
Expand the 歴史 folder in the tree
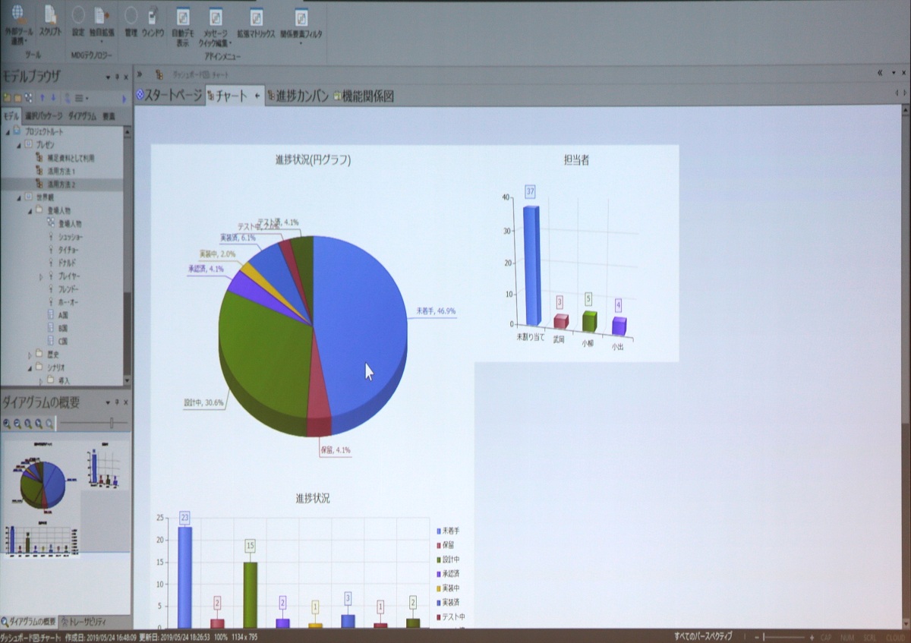[x=30, y=355]
